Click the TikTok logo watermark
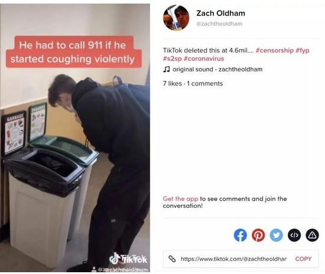This screenshot has width=325, height=274. click(x=128, y=259)
